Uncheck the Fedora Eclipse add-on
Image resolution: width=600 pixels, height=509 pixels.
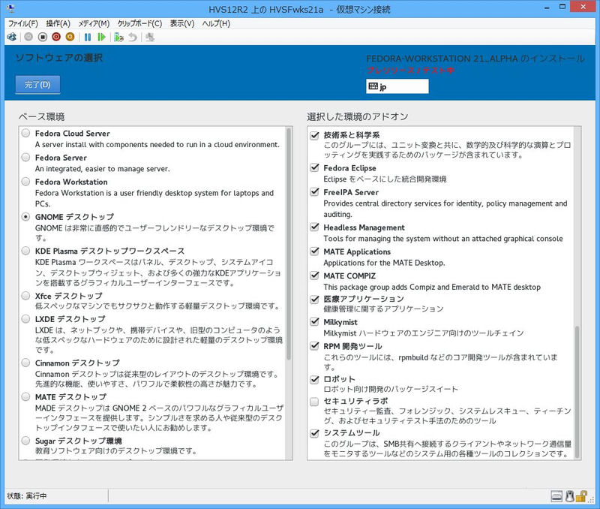pyautogui.click(x=314, y=167)
